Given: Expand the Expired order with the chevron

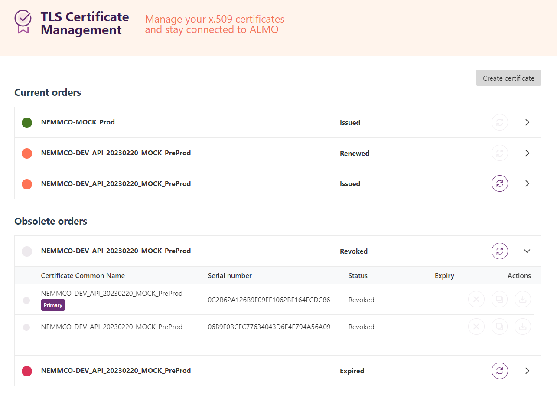Looking at the screenshot, I should [527, 371].
